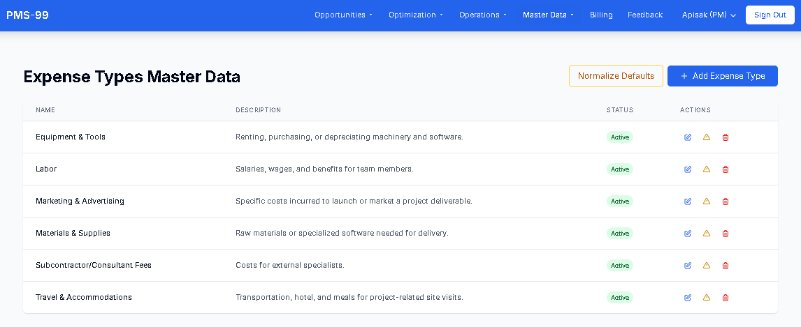
Task: Delete the Marketing & Advertising expense type
Action: [x=725, y=201]
